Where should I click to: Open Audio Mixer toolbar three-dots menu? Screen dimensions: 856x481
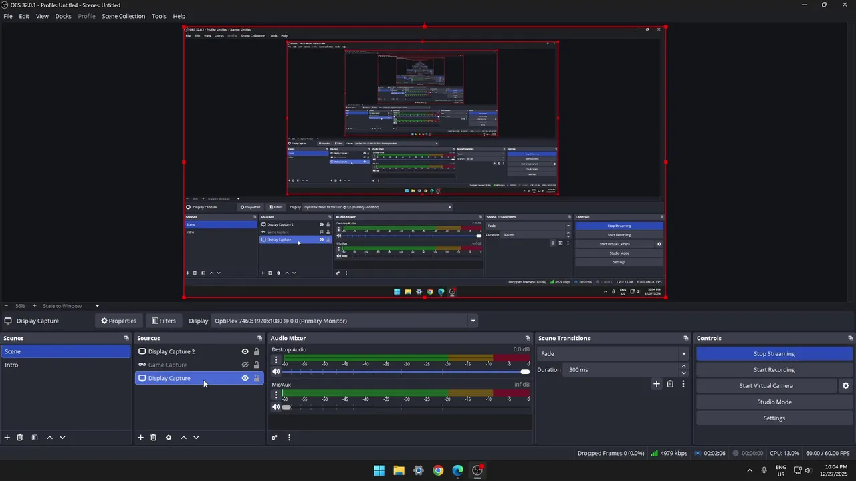[x=289, y=438]
